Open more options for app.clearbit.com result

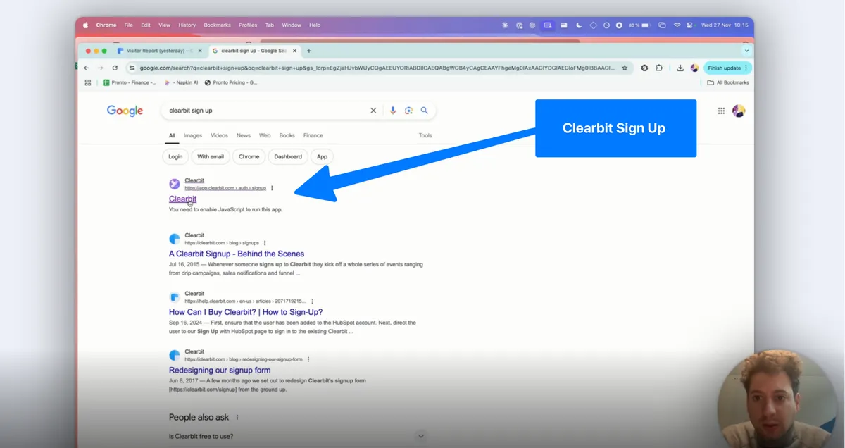pos(272,188)
